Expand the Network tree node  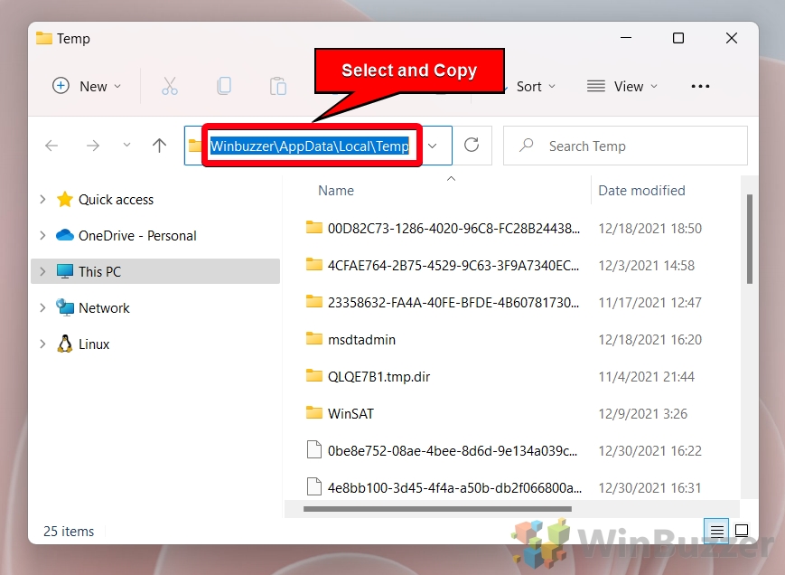pyautogui.click(x=43, y=307)
